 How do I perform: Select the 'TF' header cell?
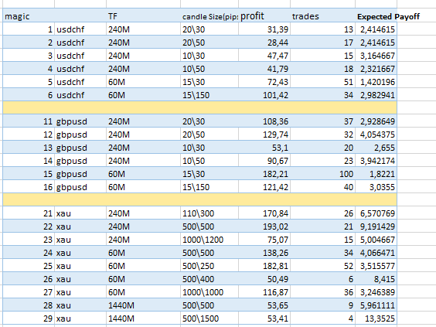[143, 16]
